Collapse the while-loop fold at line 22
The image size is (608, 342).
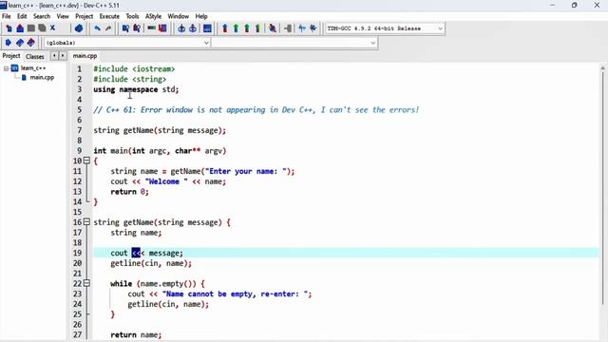pos(86,283)
